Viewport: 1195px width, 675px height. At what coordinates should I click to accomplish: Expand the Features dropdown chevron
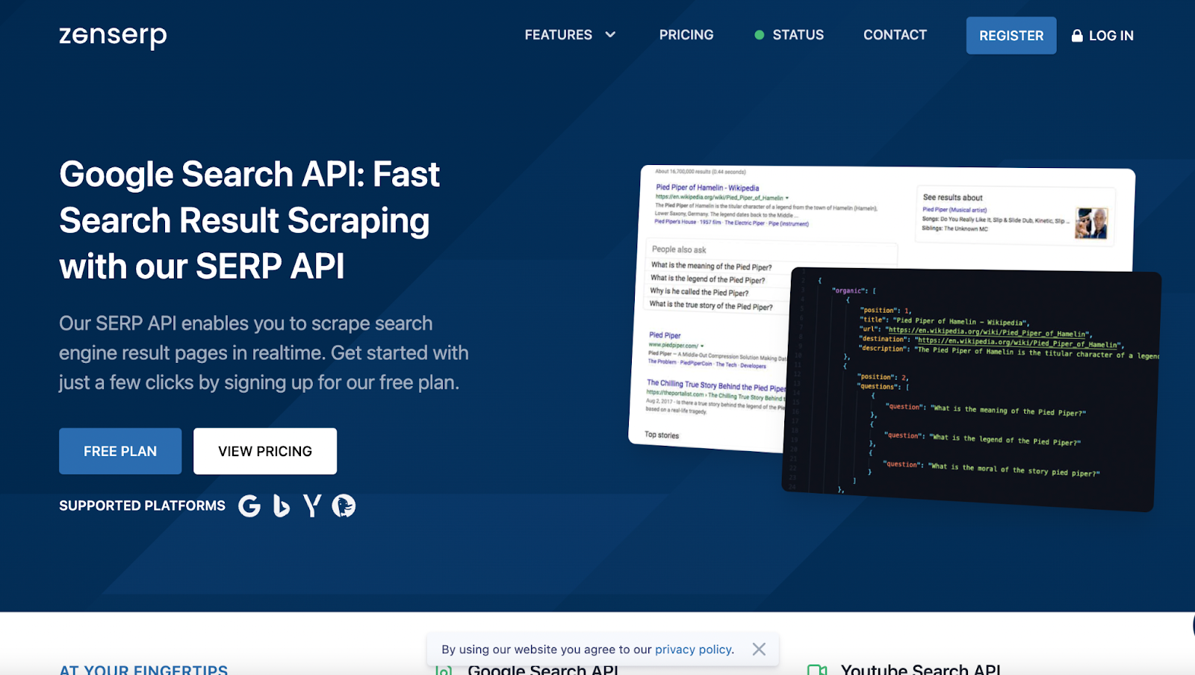point(610,35)
